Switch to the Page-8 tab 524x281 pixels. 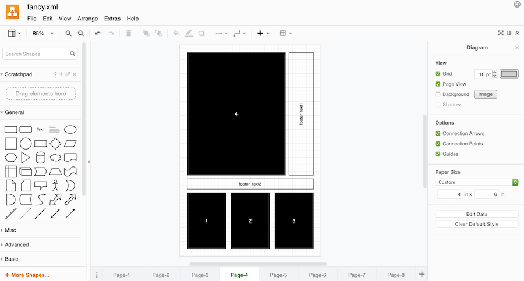[x=396, y=275]
